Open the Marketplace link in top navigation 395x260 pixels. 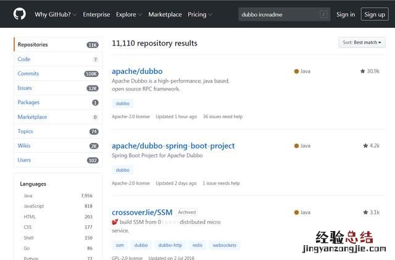tap(165, 14)
